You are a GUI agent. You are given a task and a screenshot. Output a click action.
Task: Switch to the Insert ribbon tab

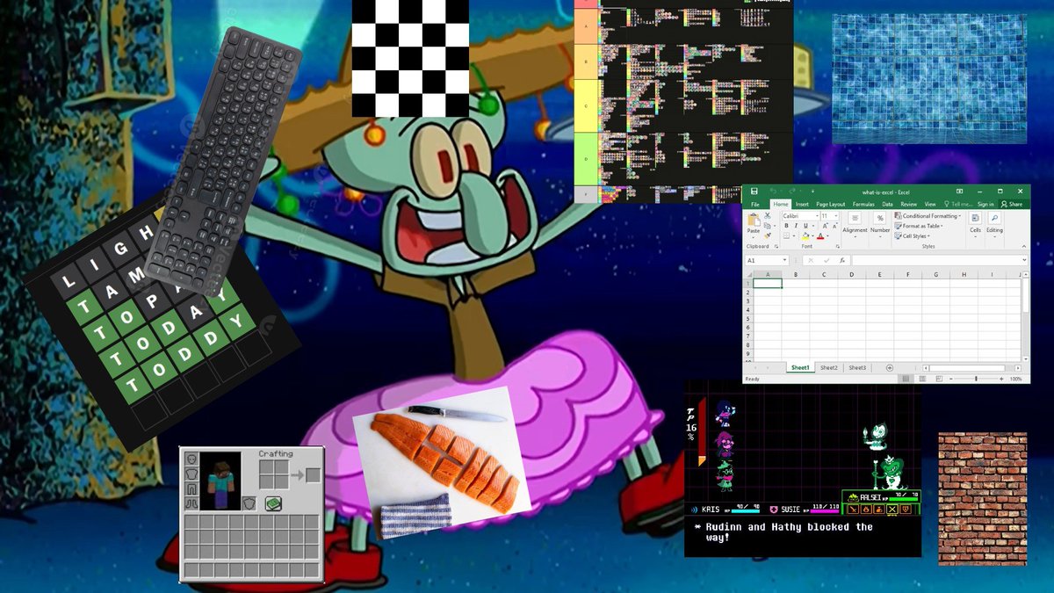click(x=802, y=204)
